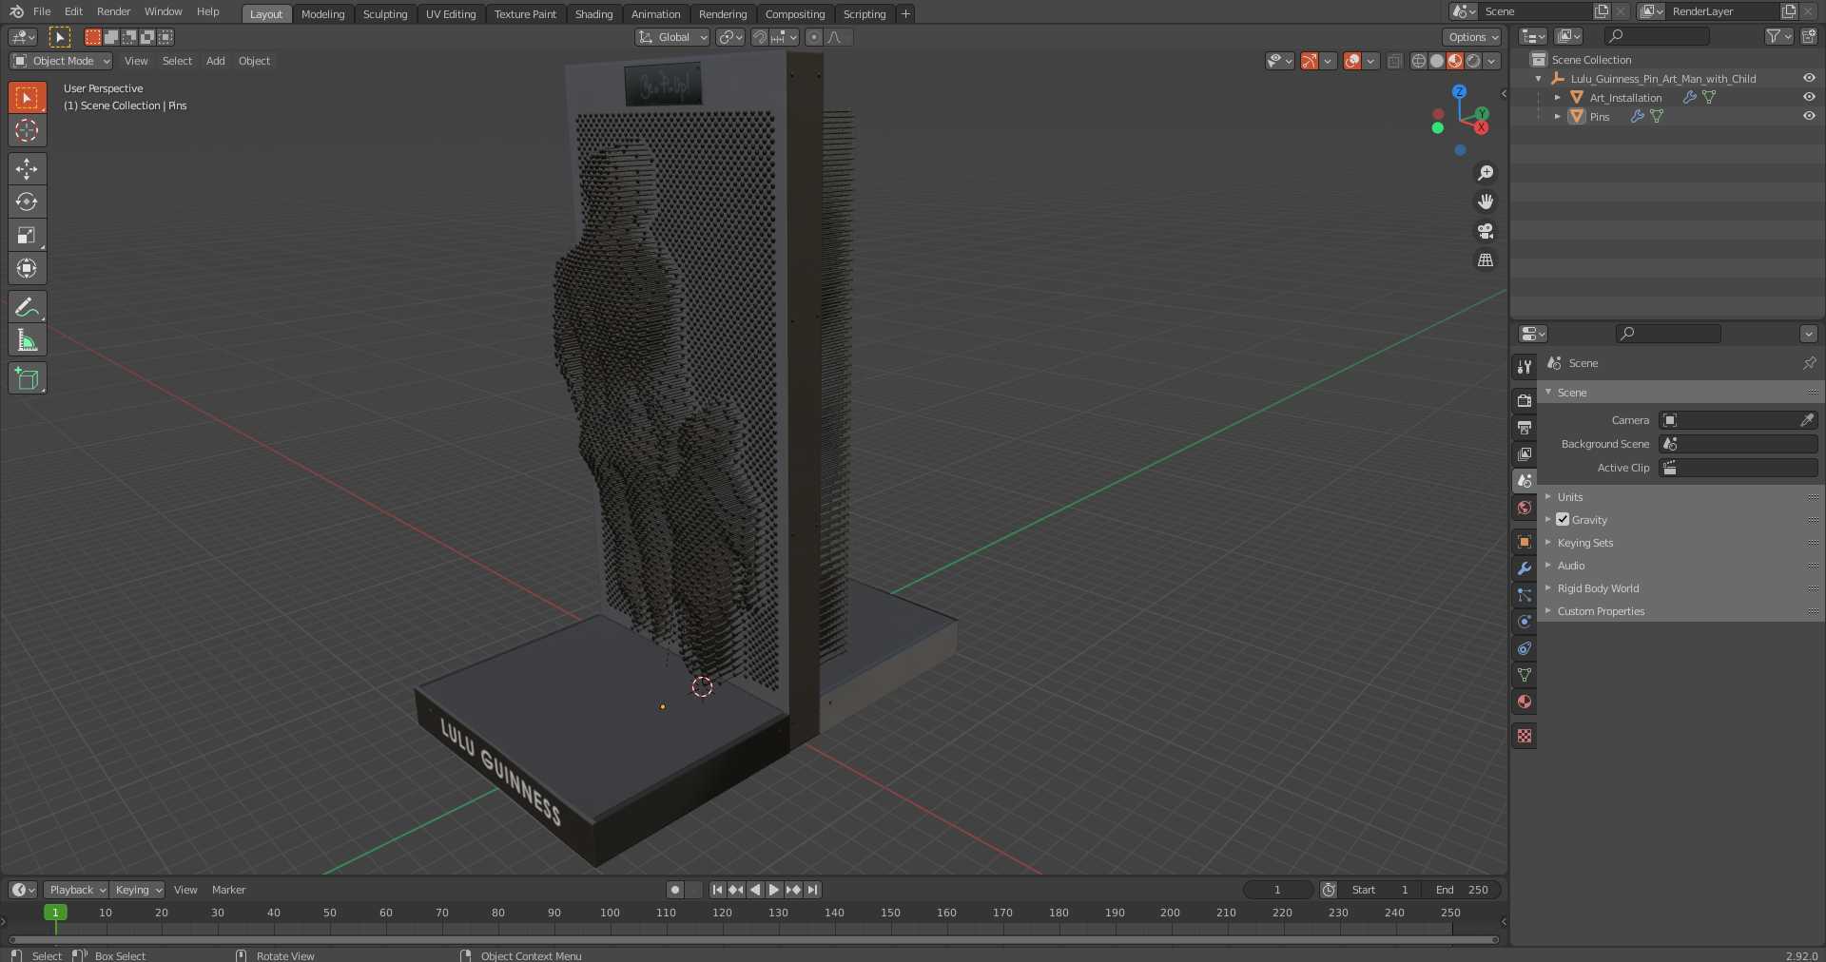
Task: Open the Output properties tab
Action: pyautogui.click(x=1525, y=428)
